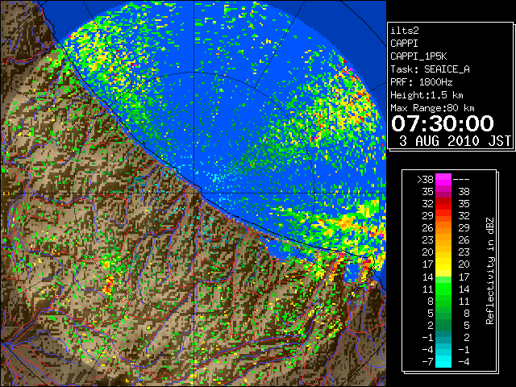The image size is (516, 387).
Task: Click the '-7' legend label
Action: (x=427, y=362)
